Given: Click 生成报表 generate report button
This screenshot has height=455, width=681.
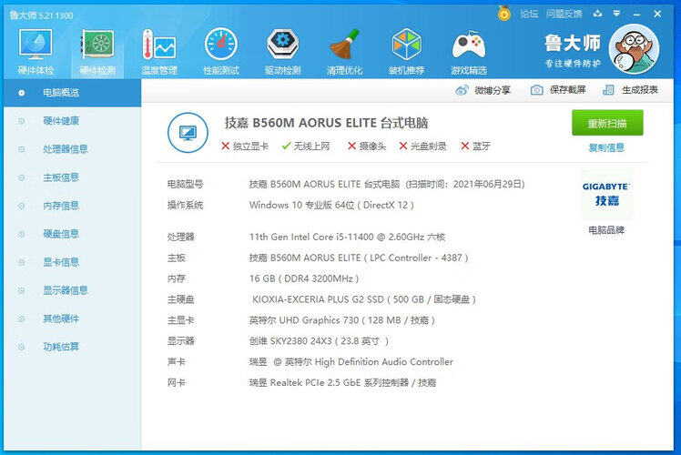Looking at the screenshot, I should (630, 90).
